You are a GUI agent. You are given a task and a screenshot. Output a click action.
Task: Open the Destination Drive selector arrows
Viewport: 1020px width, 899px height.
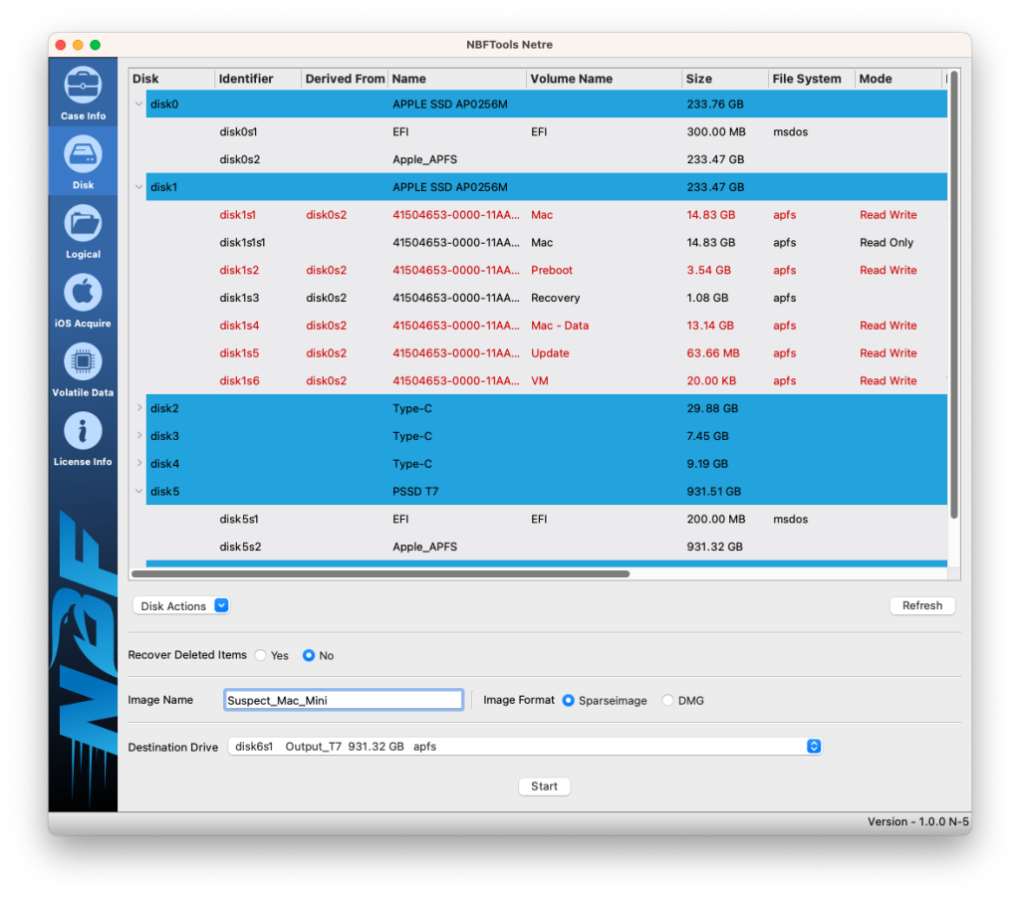point(815,746)
